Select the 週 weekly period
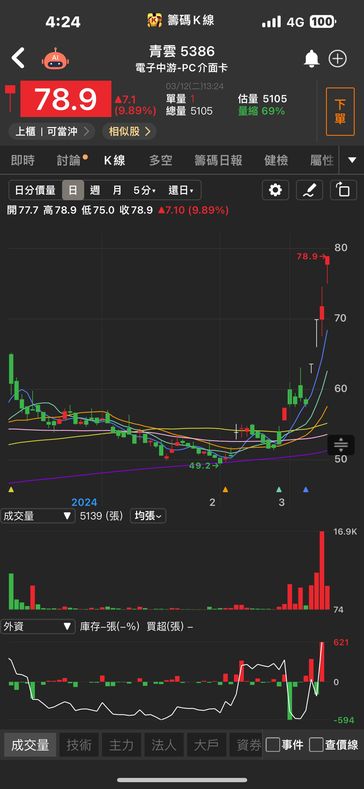Screen dimensions: 364x789 (95, 190)
